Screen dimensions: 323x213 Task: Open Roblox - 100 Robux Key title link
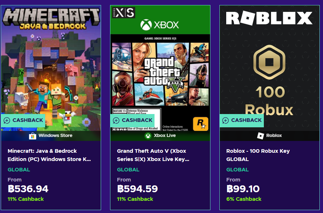(258, 155)
